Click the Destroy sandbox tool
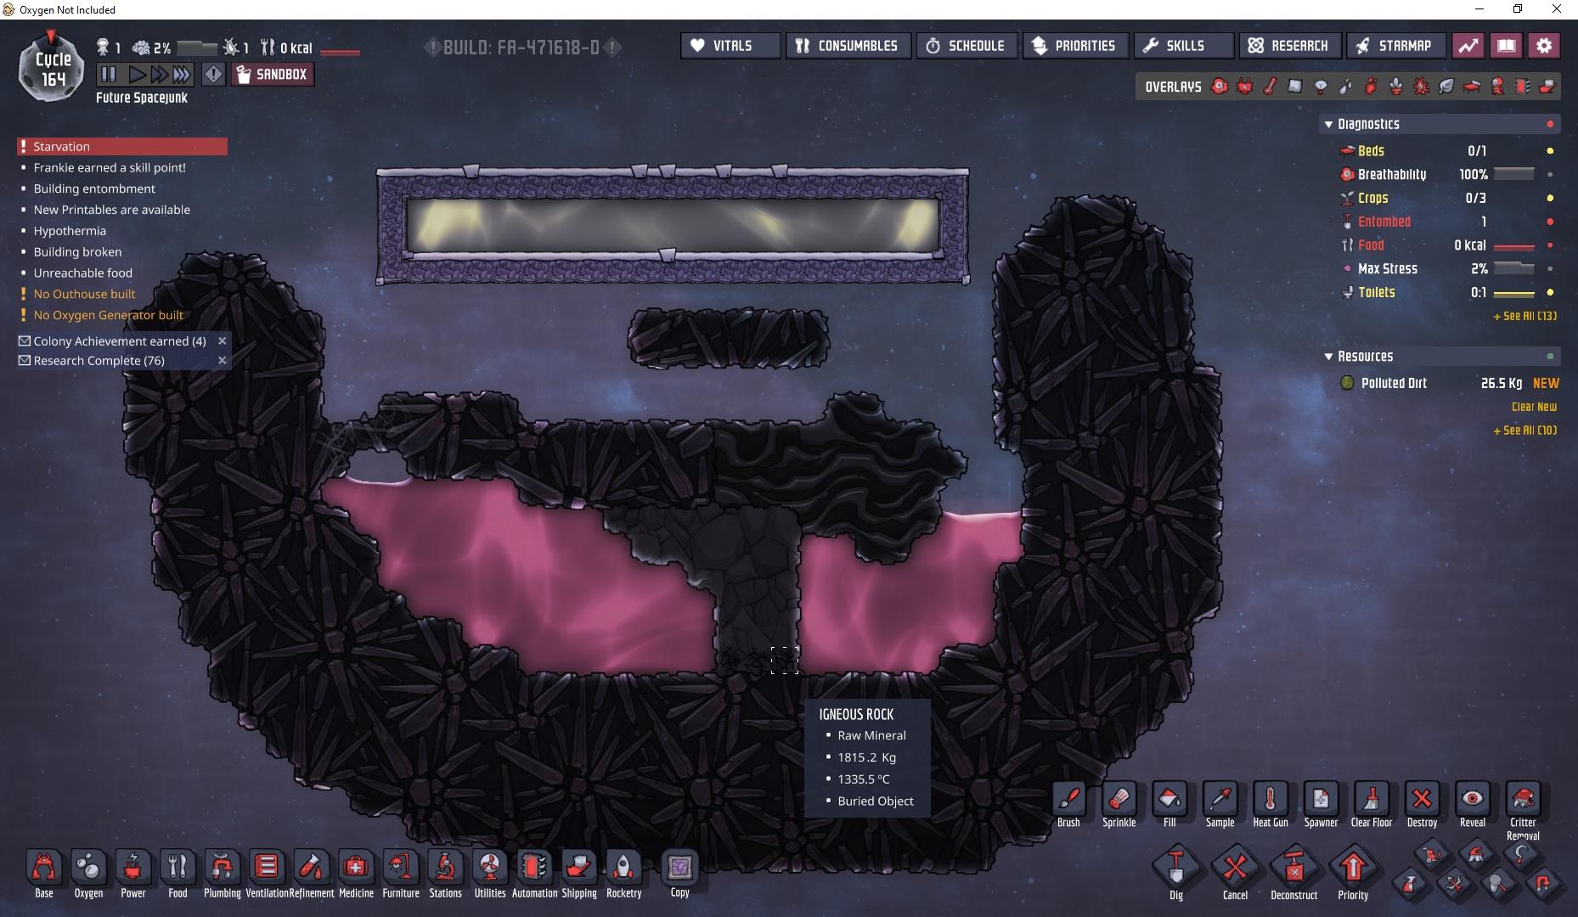The width and height of the screenshot is (1578, 917). point(1422,801)
